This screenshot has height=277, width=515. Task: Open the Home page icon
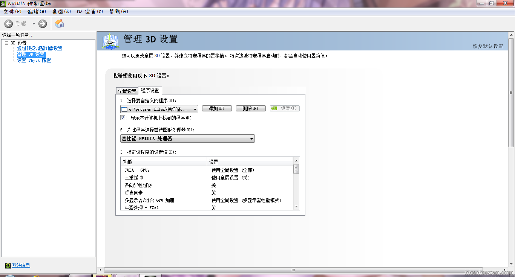[x=60, y=24]
